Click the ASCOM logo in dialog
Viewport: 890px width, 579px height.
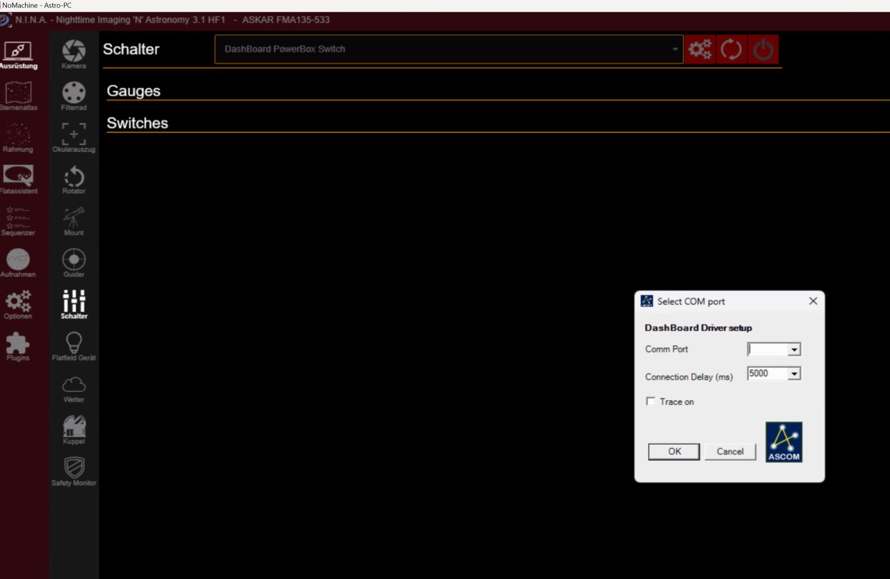[784, 442]
